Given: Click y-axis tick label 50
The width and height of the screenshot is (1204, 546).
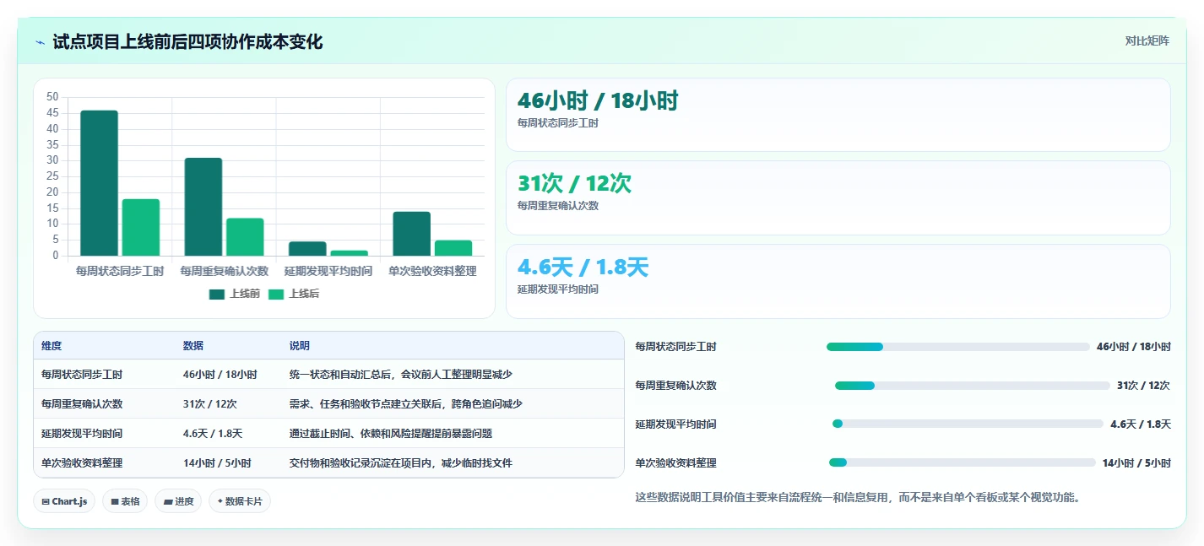Looking at the screenshot, I should pos(52,97).
